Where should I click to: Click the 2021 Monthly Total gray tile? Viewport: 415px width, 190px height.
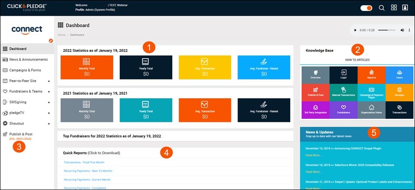tap(87, 110)
